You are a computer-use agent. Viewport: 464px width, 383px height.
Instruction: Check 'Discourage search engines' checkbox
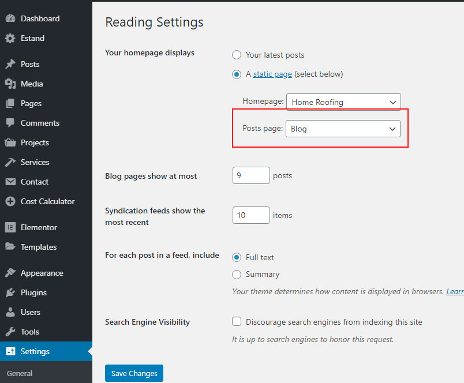(237, 321)
